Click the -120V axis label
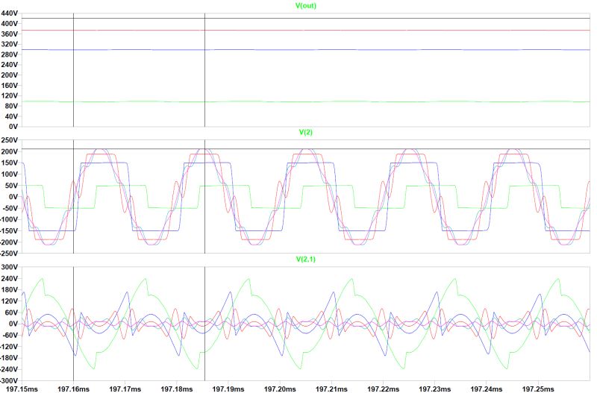The image size is (597, 393). point(9,347)
